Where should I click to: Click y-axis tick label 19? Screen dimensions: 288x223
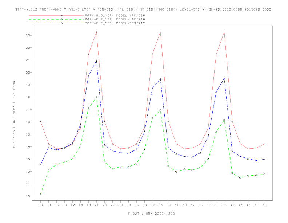tap(28, 85)
